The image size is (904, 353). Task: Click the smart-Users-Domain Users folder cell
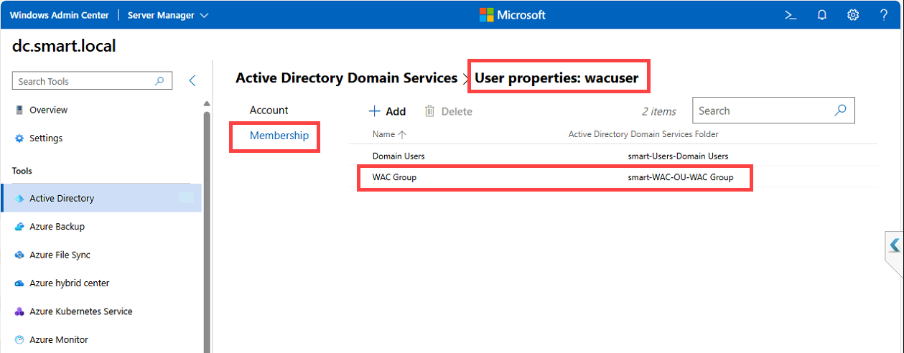click(x=678, y=156)
